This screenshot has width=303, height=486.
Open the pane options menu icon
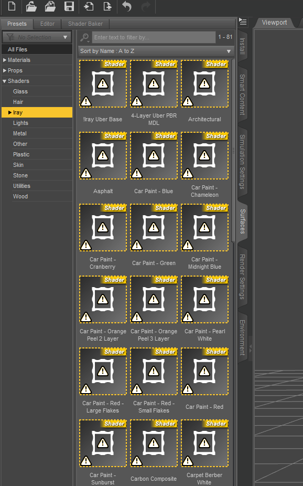coord(243,22)
